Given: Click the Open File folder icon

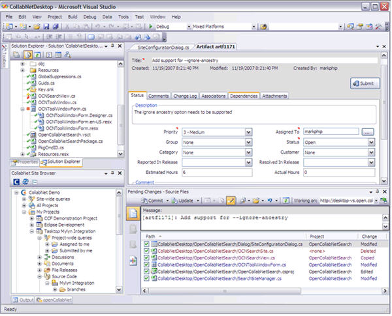Looking at the screenshot, I should 37,27.
